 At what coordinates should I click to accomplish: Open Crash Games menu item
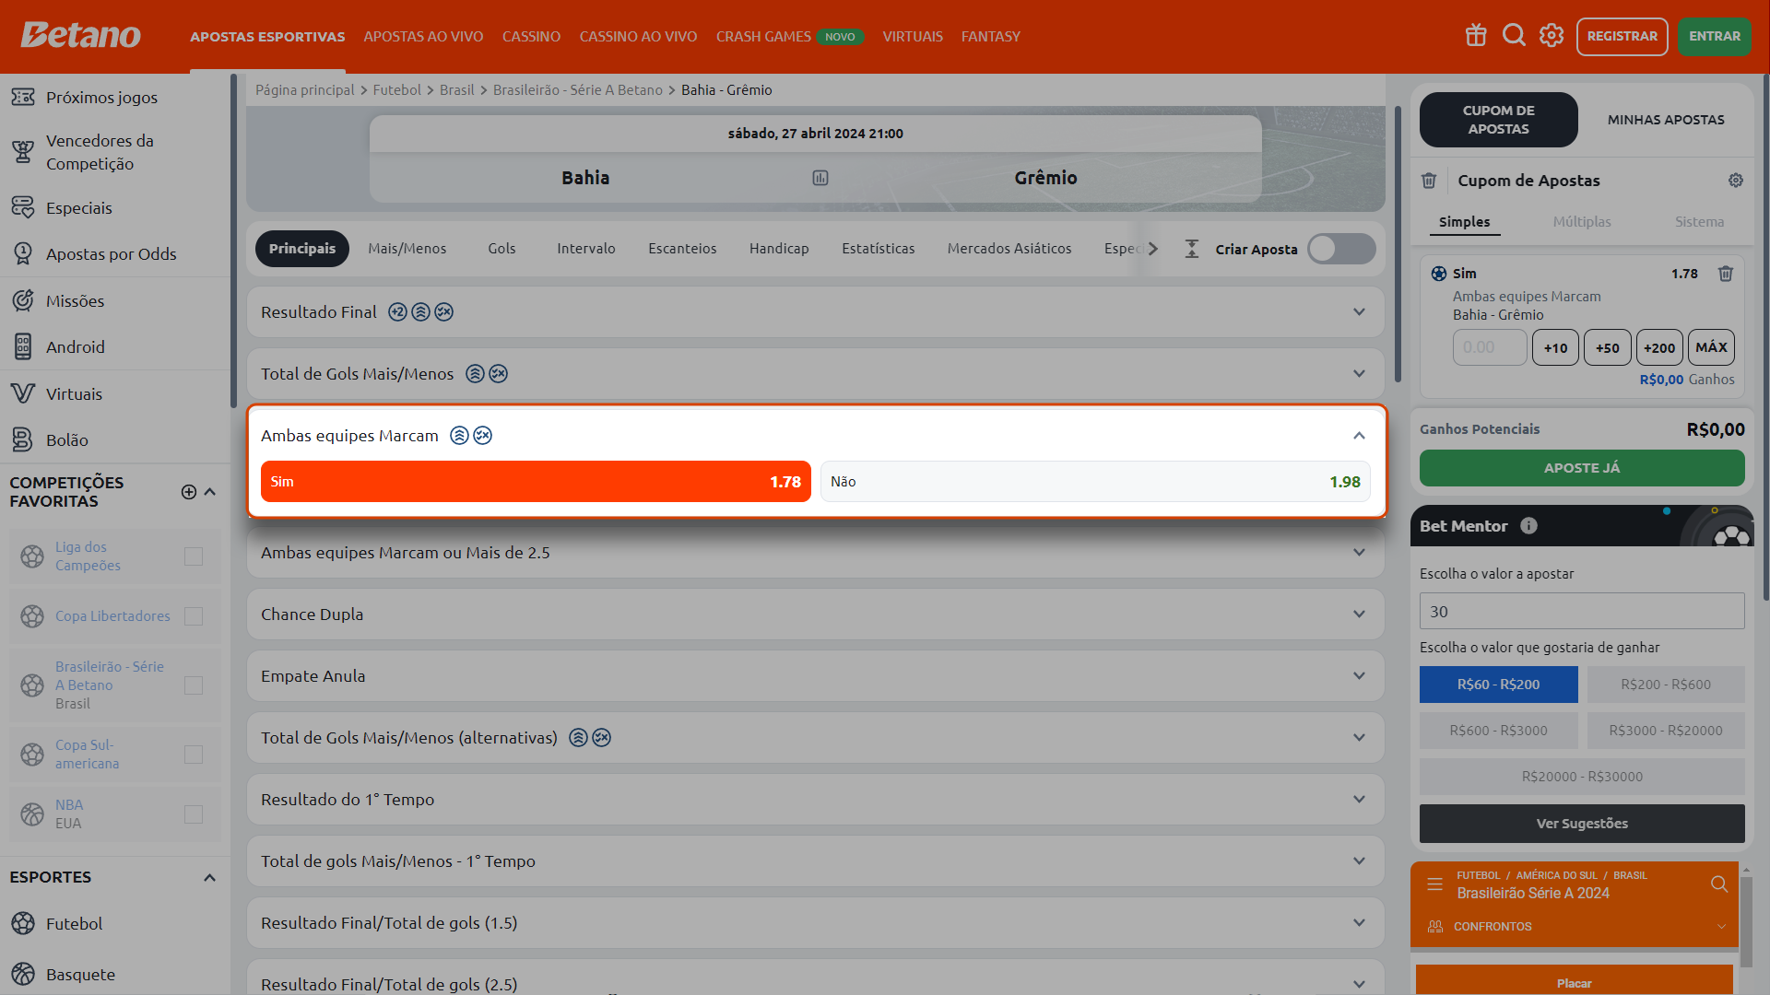[x=763, y=37]
